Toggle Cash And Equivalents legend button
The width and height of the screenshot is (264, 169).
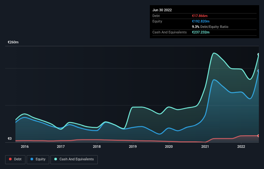tap(74, 159)
